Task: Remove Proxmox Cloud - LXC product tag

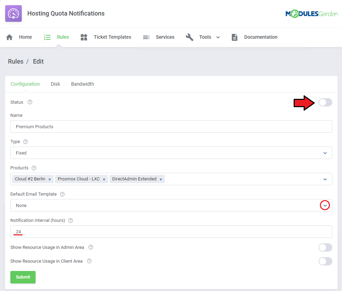Action: tap(104, 179)
